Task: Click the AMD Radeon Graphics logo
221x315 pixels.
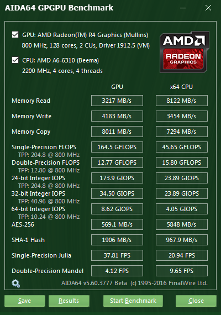Action: pyautogui.click(x=185, y=52)
